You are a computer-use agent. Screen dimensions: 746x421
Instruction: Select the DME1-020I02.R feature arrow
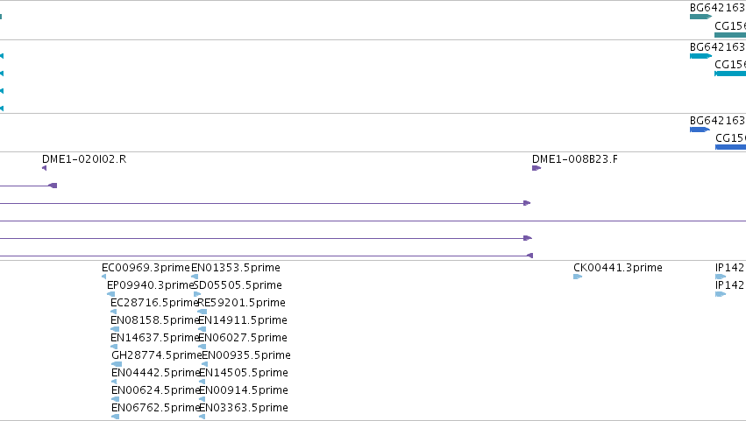pyautogui.click(x=44, y=168)
